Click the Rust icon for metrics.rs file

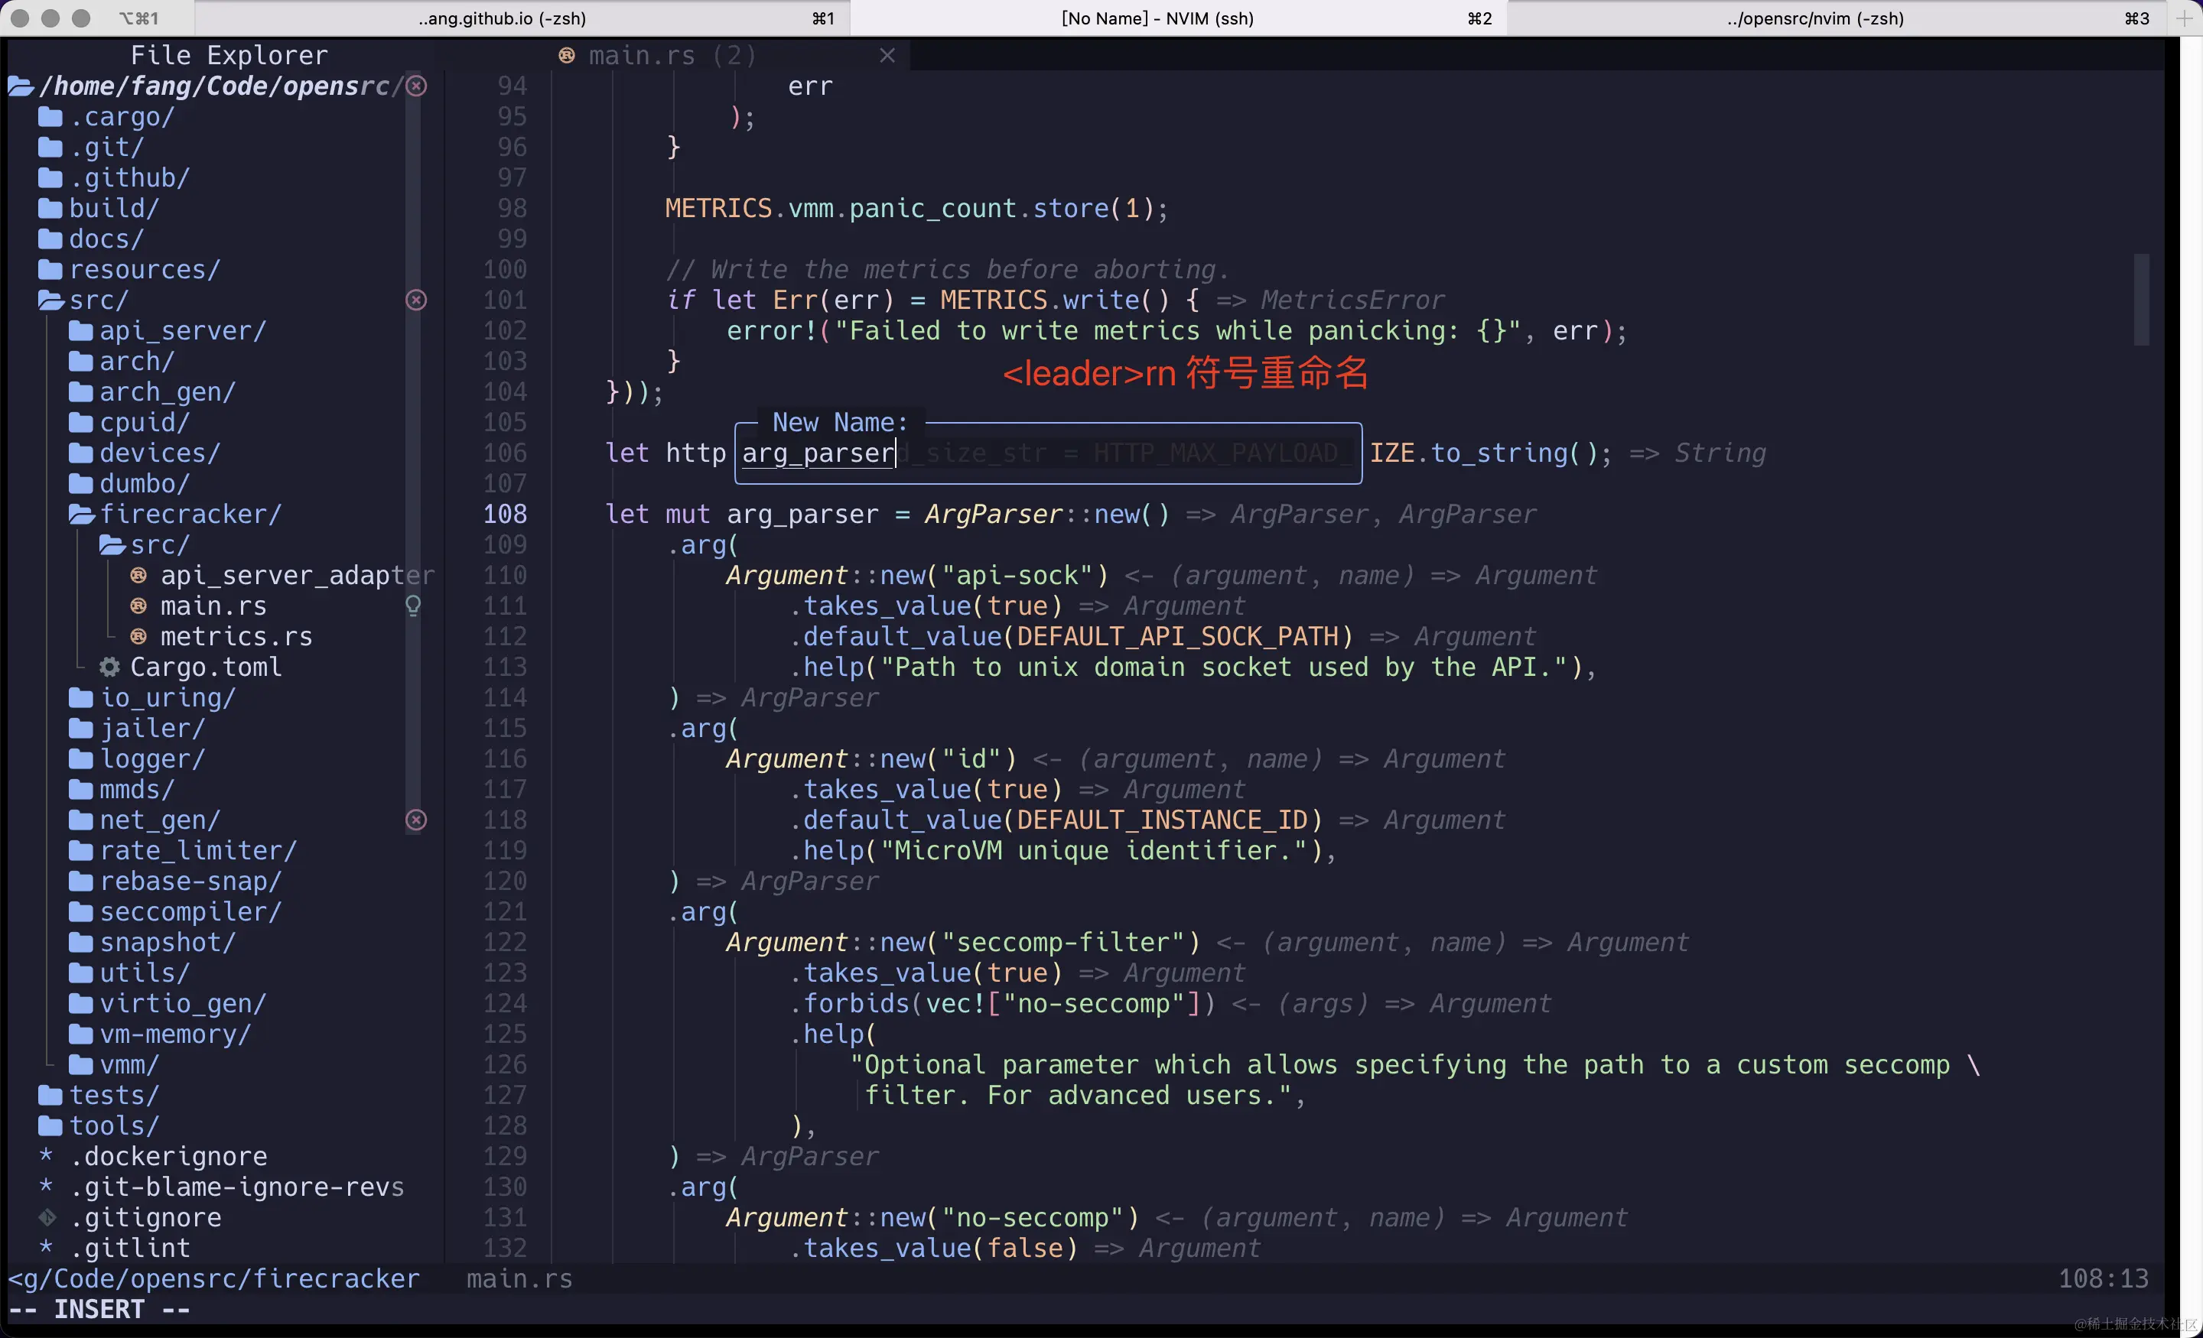click(x=138, y=636)
